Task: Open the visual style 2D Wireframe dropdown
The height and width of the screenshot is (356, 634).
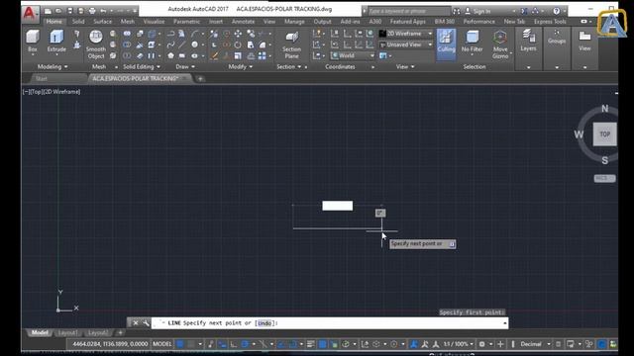Action: (406, 34)
